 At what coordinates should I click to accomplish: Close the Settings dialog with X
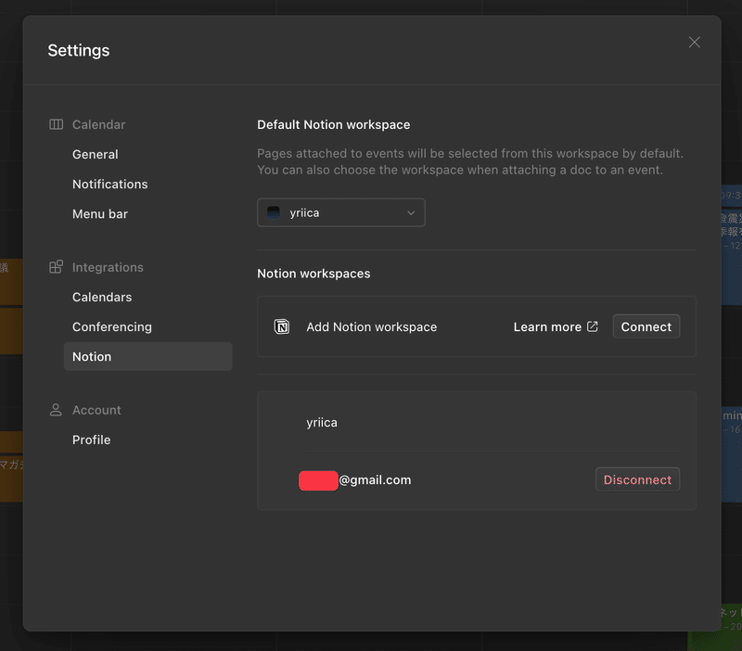tap(694, 42)
